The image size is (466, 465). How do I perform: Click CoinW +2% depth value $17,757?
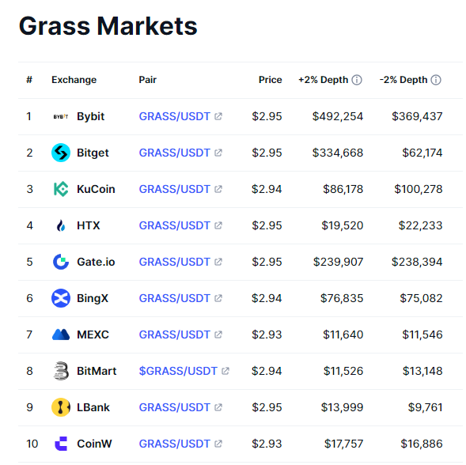coord(343,444)
